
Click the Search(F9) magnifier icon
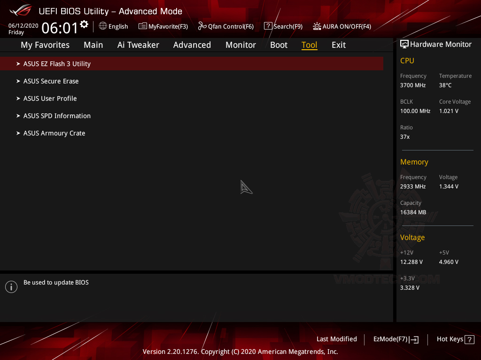click(x=268, y=26)
